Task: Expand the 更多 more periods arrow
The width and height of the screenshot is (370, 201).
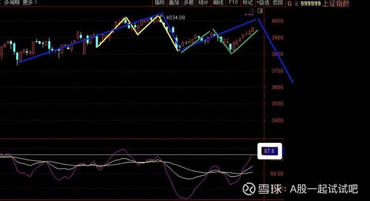Action: [x=30, y=3]
